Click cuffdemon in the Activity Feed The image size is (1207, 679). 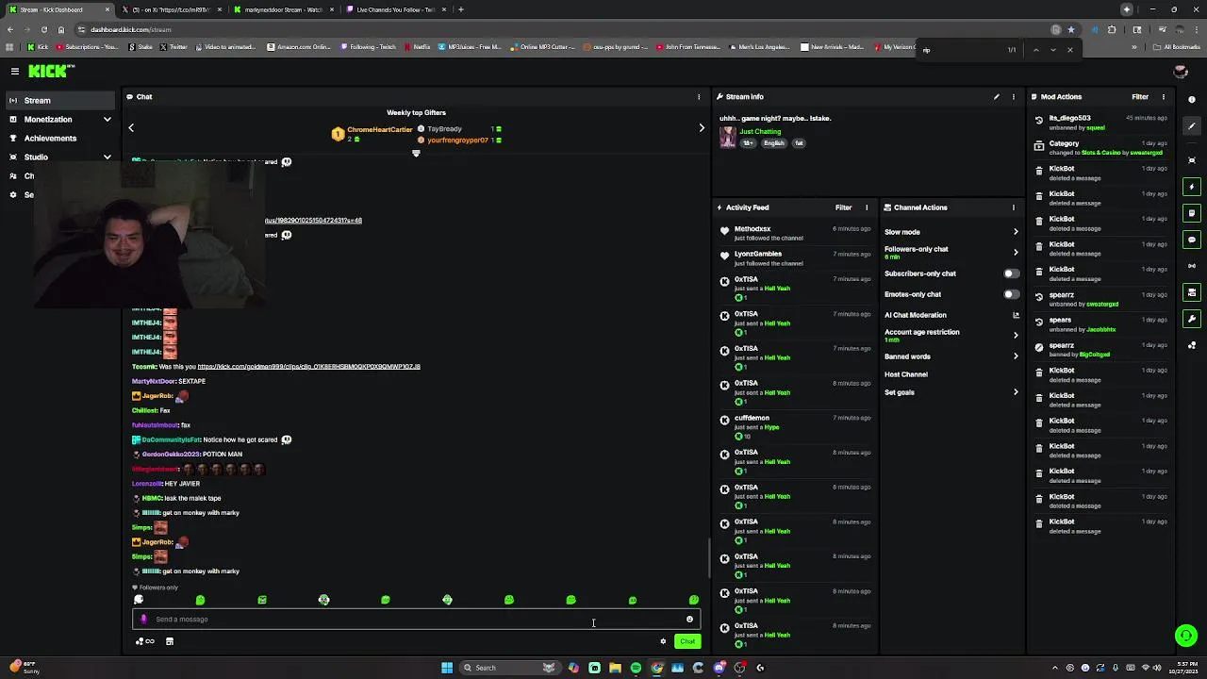pos(752,418)
